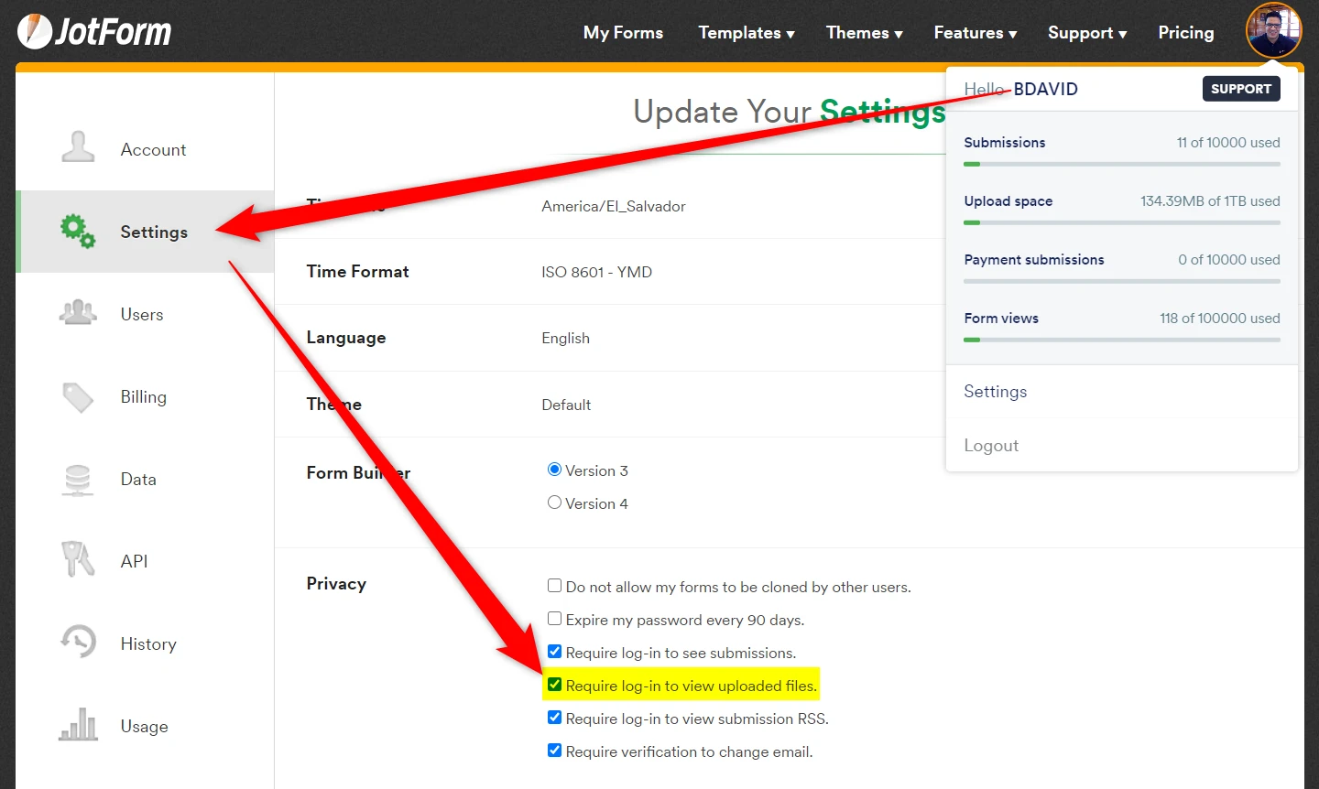1319x789 pixels.
Task: Expand the Themes dropdown menu
Action: pyautogui.click(x=864, y=33)
